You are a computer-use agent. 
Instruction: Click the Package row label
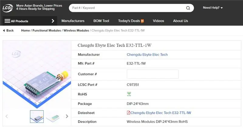click(85, 104)
